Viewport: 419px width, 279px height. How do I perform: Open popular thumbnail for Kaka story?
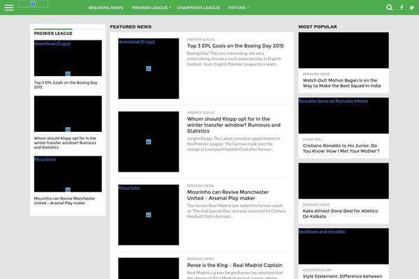[x=344, y=181]
